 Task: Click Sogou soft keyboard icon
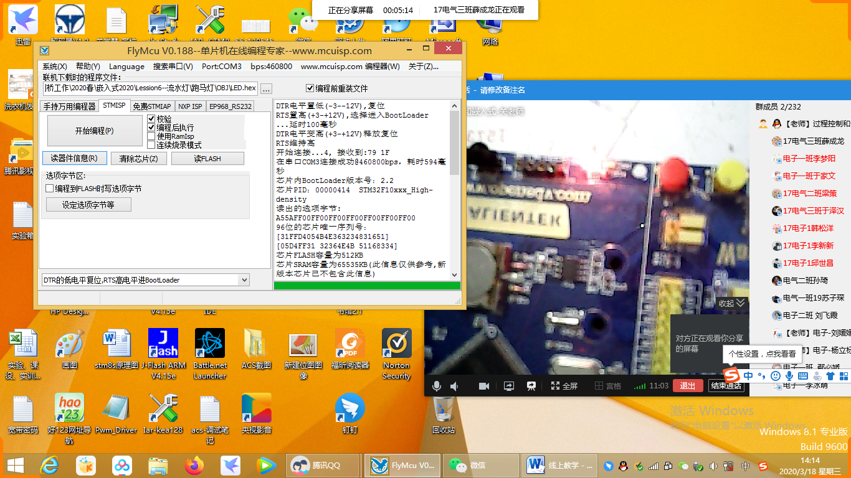(x=803, y=376)
